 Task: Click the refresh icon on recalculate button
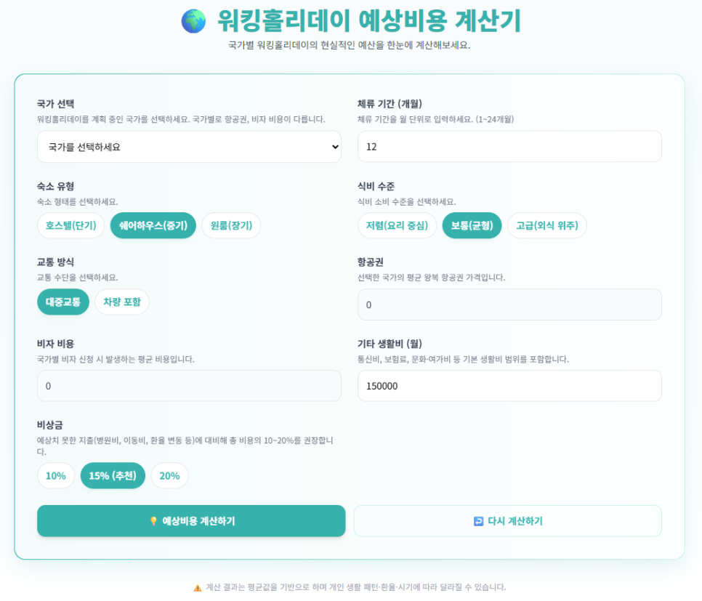pos(478,521)
